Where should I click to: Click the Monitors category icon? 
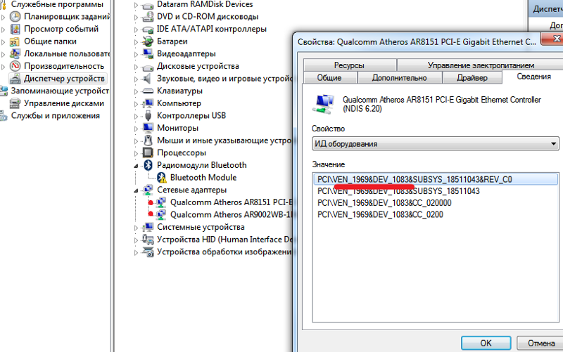pos(148,128)
